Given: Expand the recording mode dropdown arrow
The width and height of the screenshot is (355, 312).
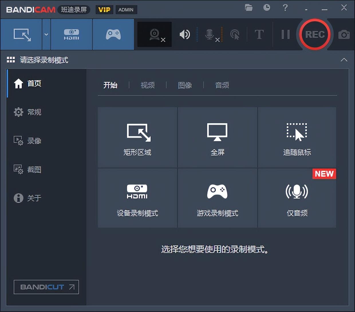Looking at the screenshot, I should (46, 34).
